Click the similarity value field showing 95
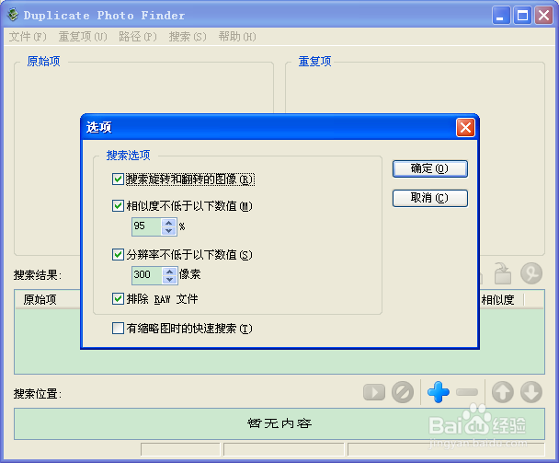This screenshot has width=559, height=463. pyautogui.click(x=147, y=226)
